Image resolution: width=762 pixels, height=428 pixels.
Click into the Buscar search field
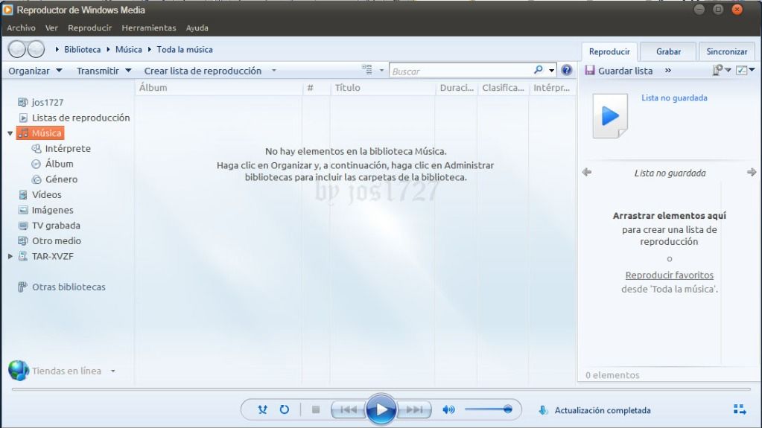[x=460, y=71]
